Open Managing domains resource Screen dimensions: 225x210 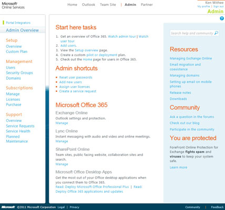click(185, 76)
